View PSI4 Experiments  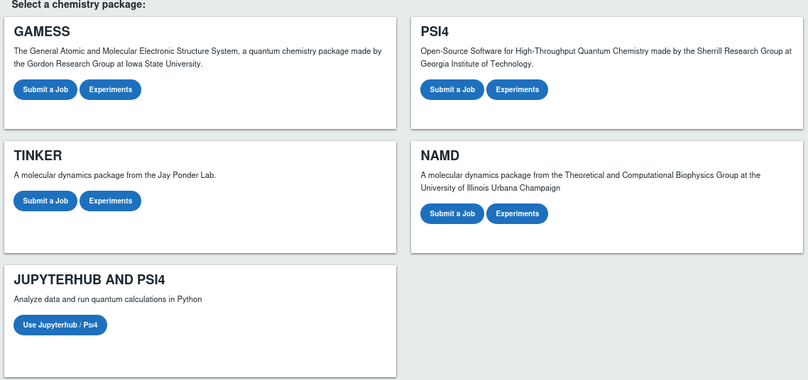tap(518, 90)
